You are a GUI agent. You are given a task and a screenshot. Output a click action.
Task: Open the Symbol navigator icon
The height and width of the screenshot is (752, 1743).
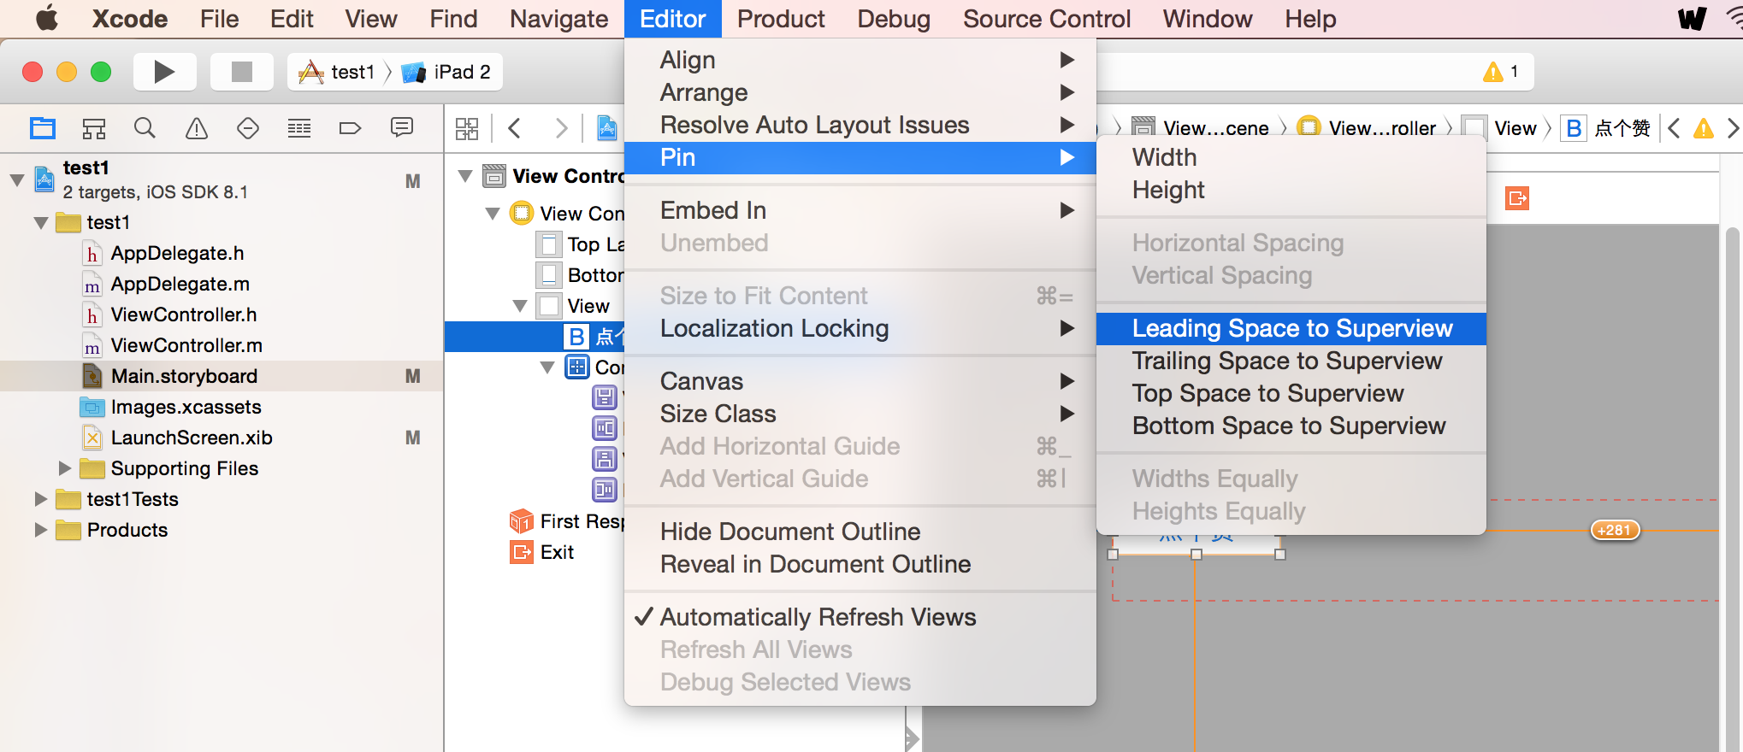click(94, 128)
